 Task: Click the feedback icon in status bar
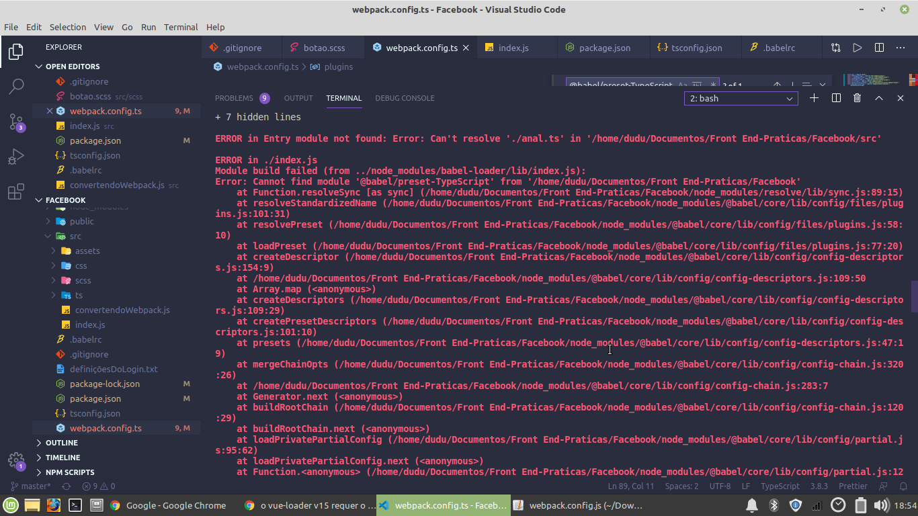click(884, 486)
